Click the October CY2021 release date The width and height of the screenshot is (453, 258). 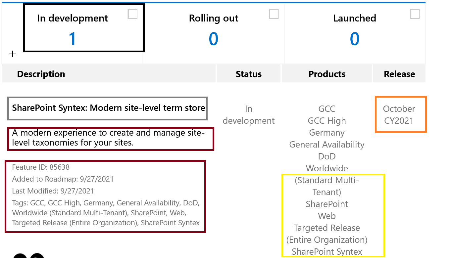tap(399, 115)
